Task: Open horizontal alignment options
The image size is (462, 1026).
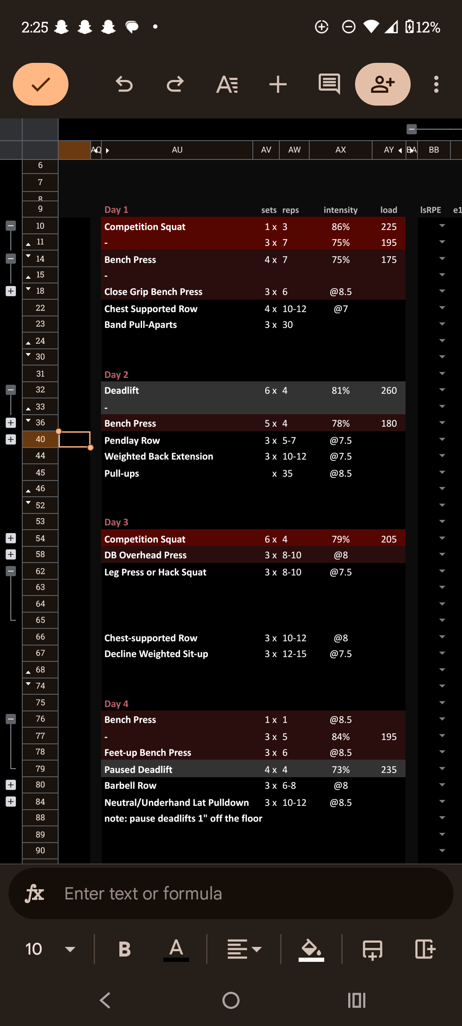Action: click(x=244, y=949)
